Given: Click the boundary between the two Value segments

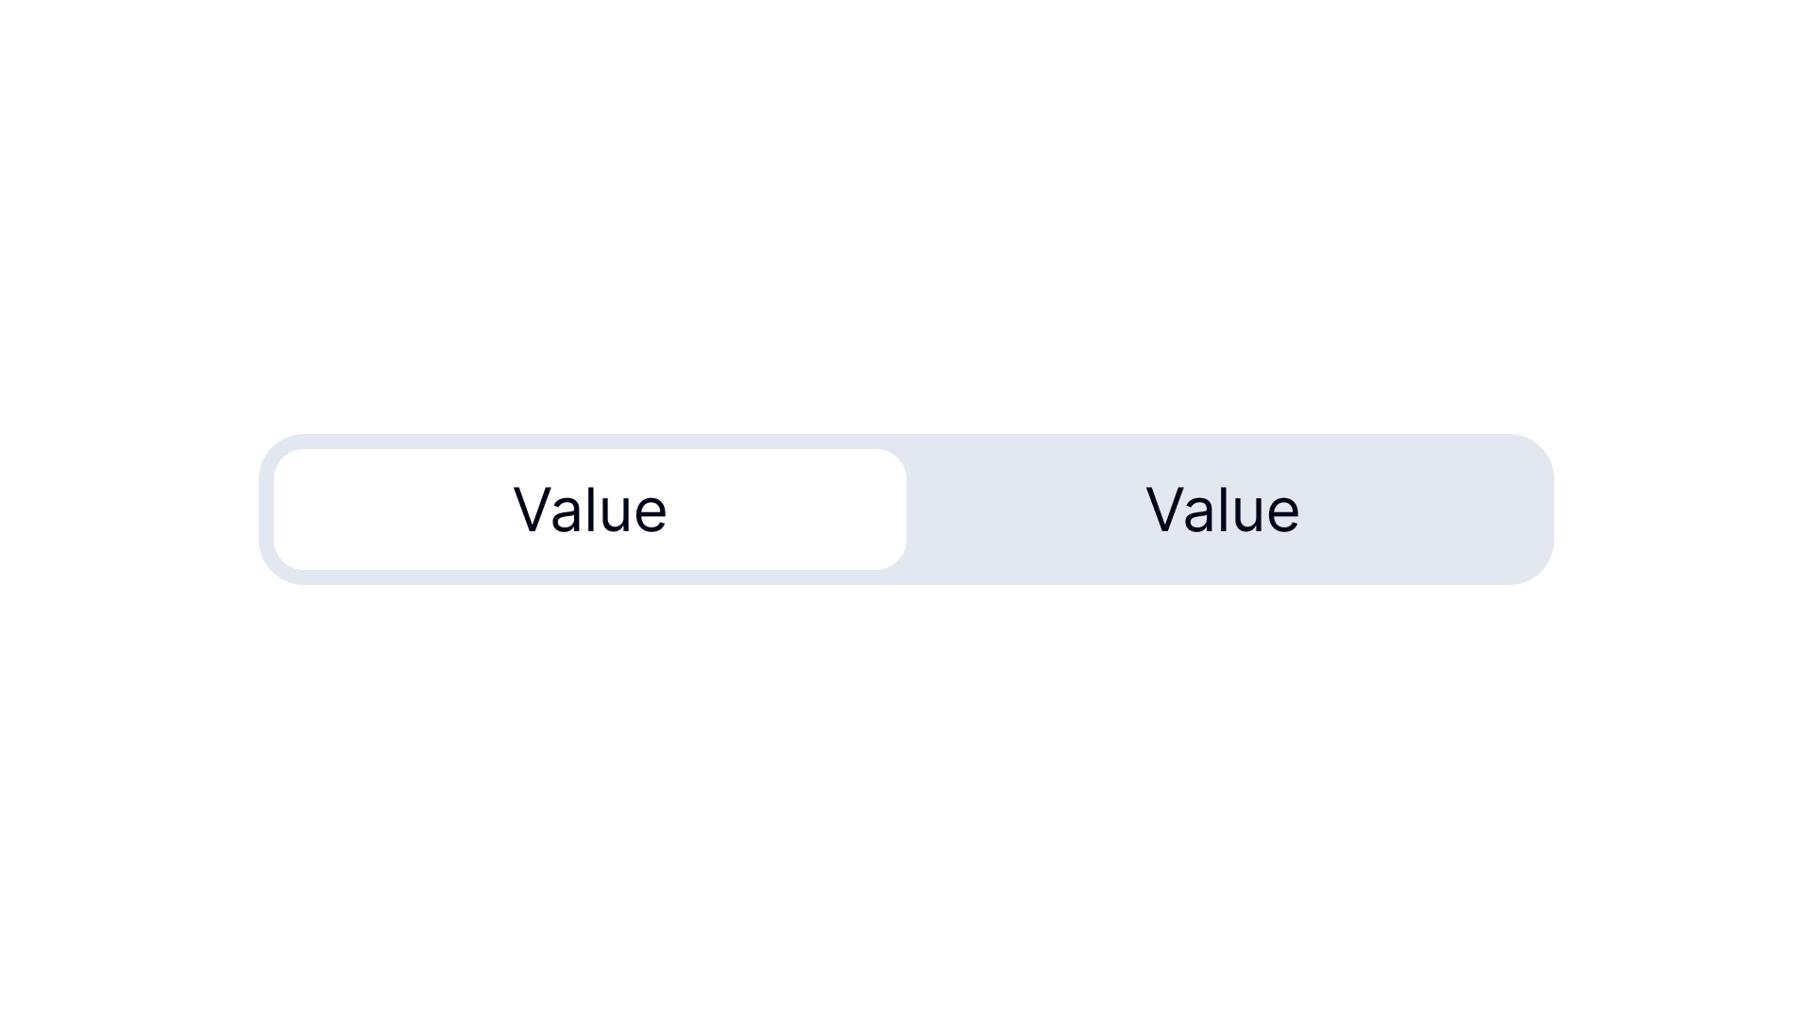Looking at the screenshot, I should 905,509.
